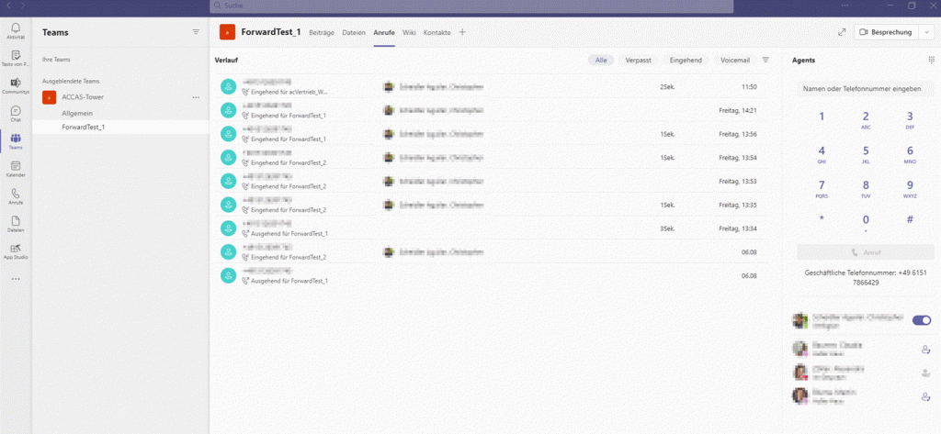Click the back navigation arrow
The height and width of the screenshot is (434, 941).
tap(8, 5)
